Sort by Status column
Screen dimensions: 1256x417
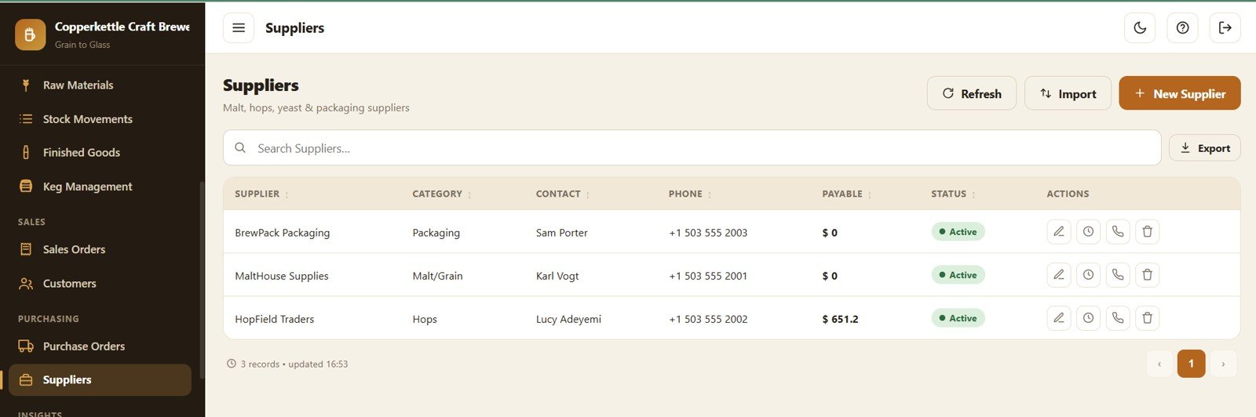point(953,194)
